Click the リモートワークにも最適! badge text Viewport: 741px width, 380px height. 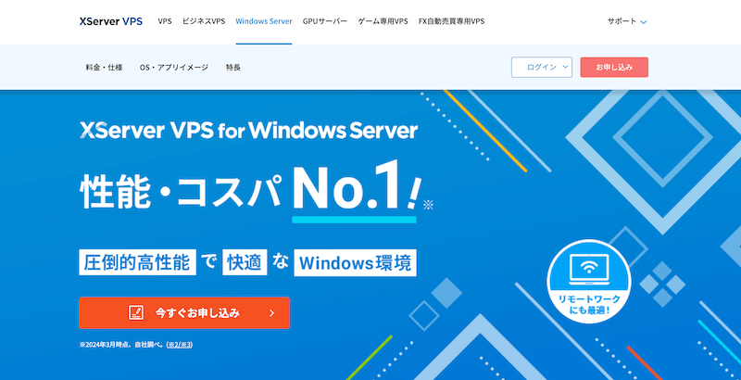(x=588, y=305)
